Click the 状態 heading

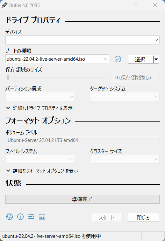13,183
